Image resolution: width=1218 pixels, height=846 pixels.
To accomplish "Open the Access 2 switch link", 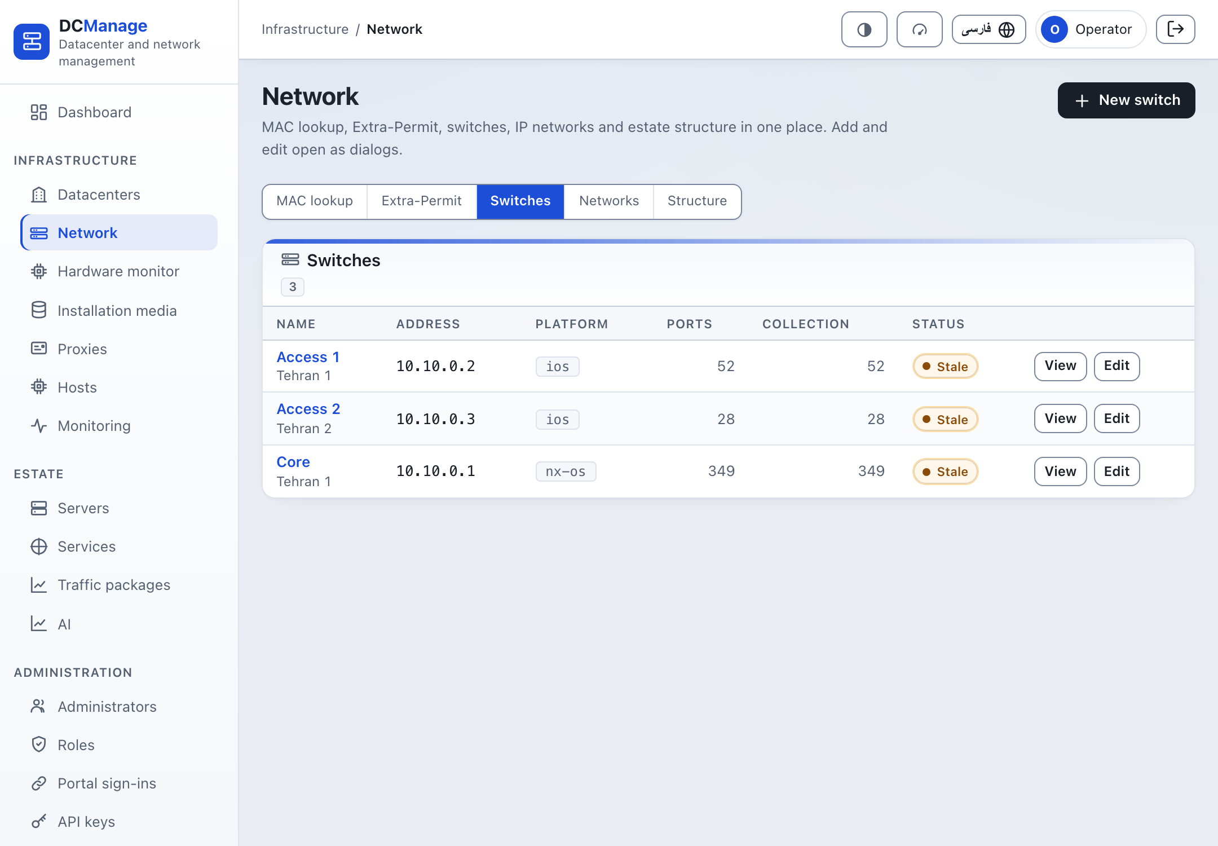I will (x=308, y=409).
